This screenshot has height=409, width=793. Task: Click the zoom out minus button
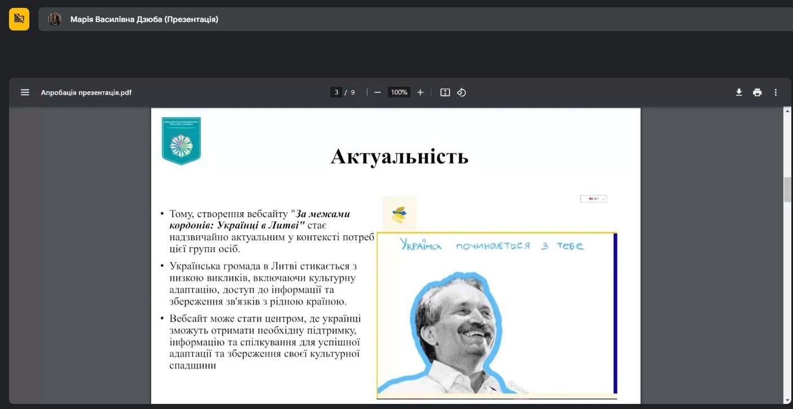pos(377,93)
